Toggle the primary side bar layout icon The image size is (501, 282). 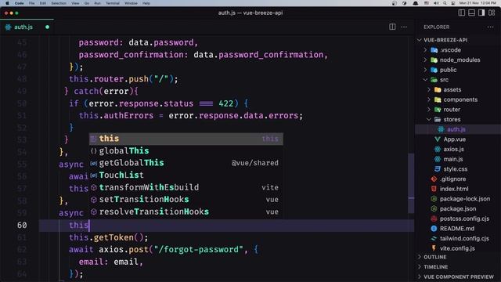point(461,13)
